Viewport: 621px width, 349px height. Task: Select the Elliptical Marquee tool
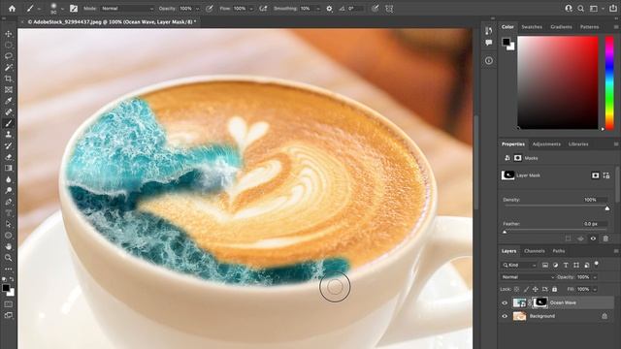pyautogui.click(x=9, y=46)
